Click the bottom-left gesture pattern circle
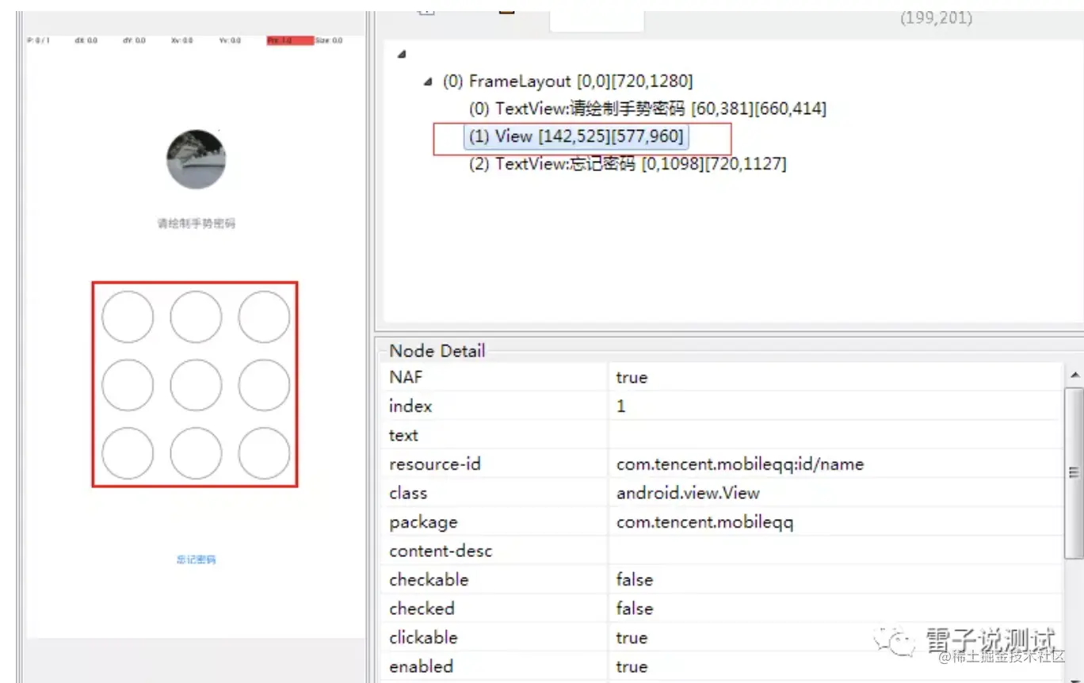The width and height of the screenshot is (1084, 683). 128,453
